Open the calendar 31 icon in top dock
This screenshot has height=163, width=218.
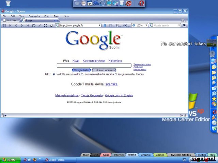[x=90, y=3]
